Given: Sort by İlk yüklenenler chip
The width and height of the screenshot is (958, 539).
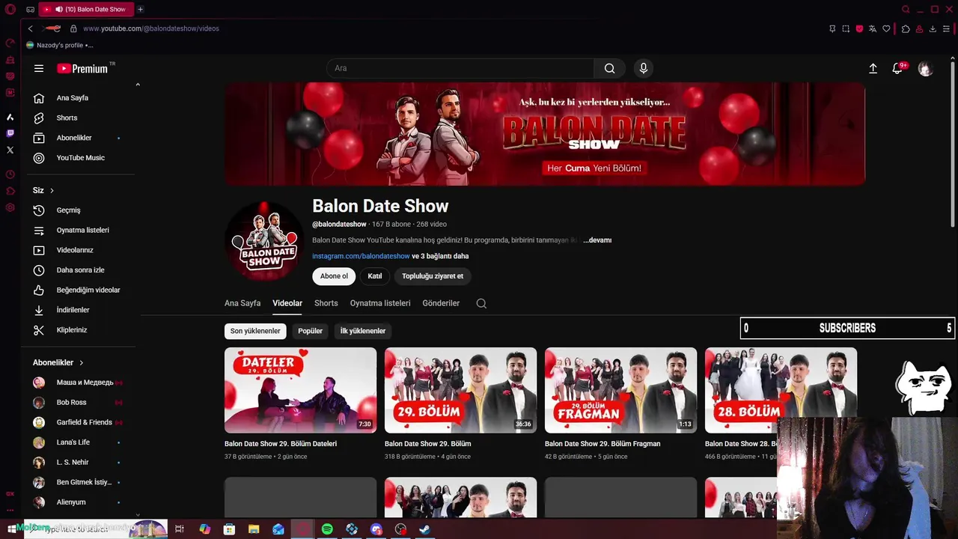Looking at the screenshot, I should (363, 331).
